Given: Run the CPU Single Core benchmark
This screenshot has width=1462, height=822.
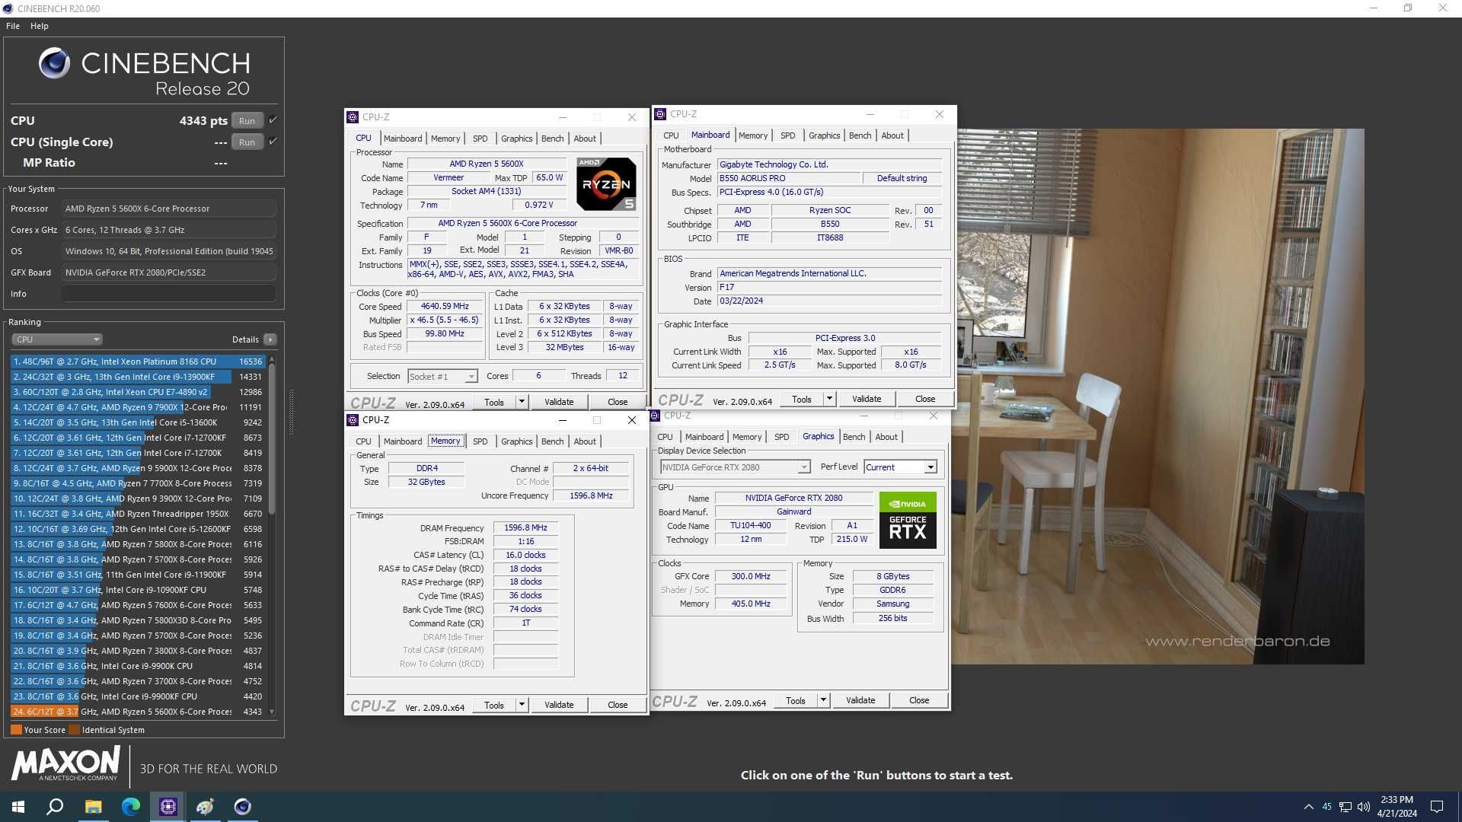Looking at the screenshot, I should pyautogui.click(x=247, y=142).
